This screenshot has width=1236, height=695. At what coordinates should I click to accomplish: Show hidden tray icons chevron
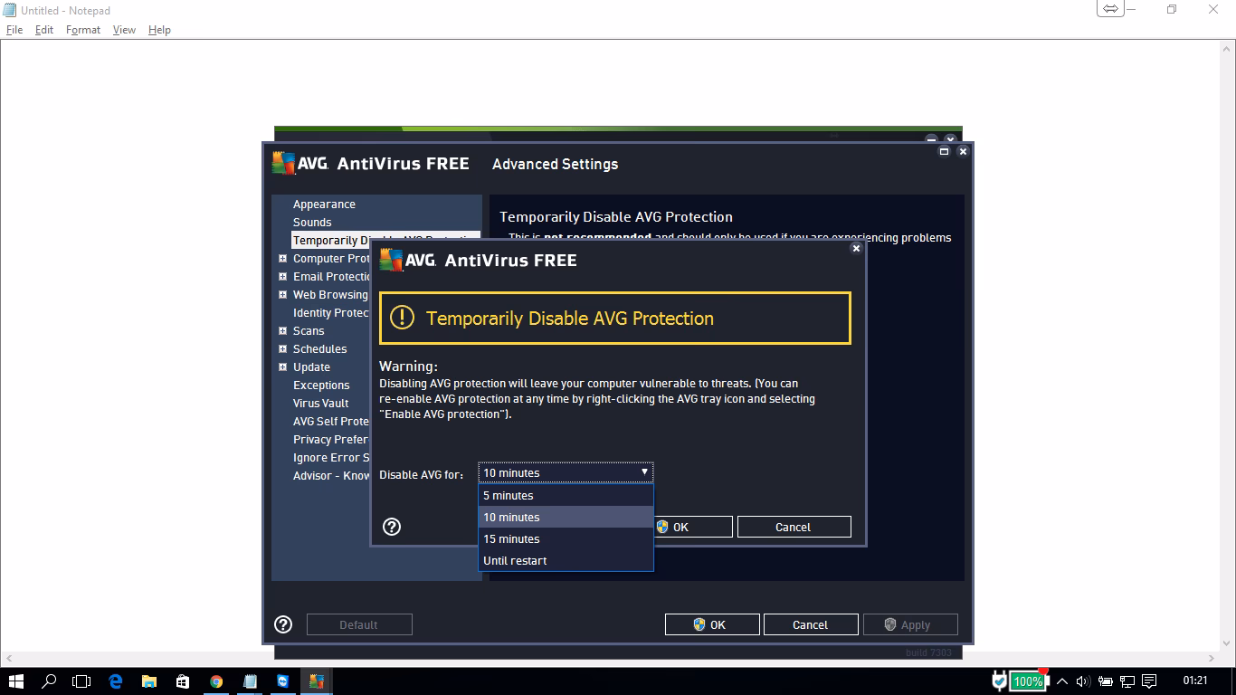(x=1062, y=681)
